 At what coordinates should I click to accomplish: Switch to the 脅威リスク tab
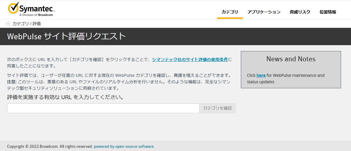click(300, 12)
